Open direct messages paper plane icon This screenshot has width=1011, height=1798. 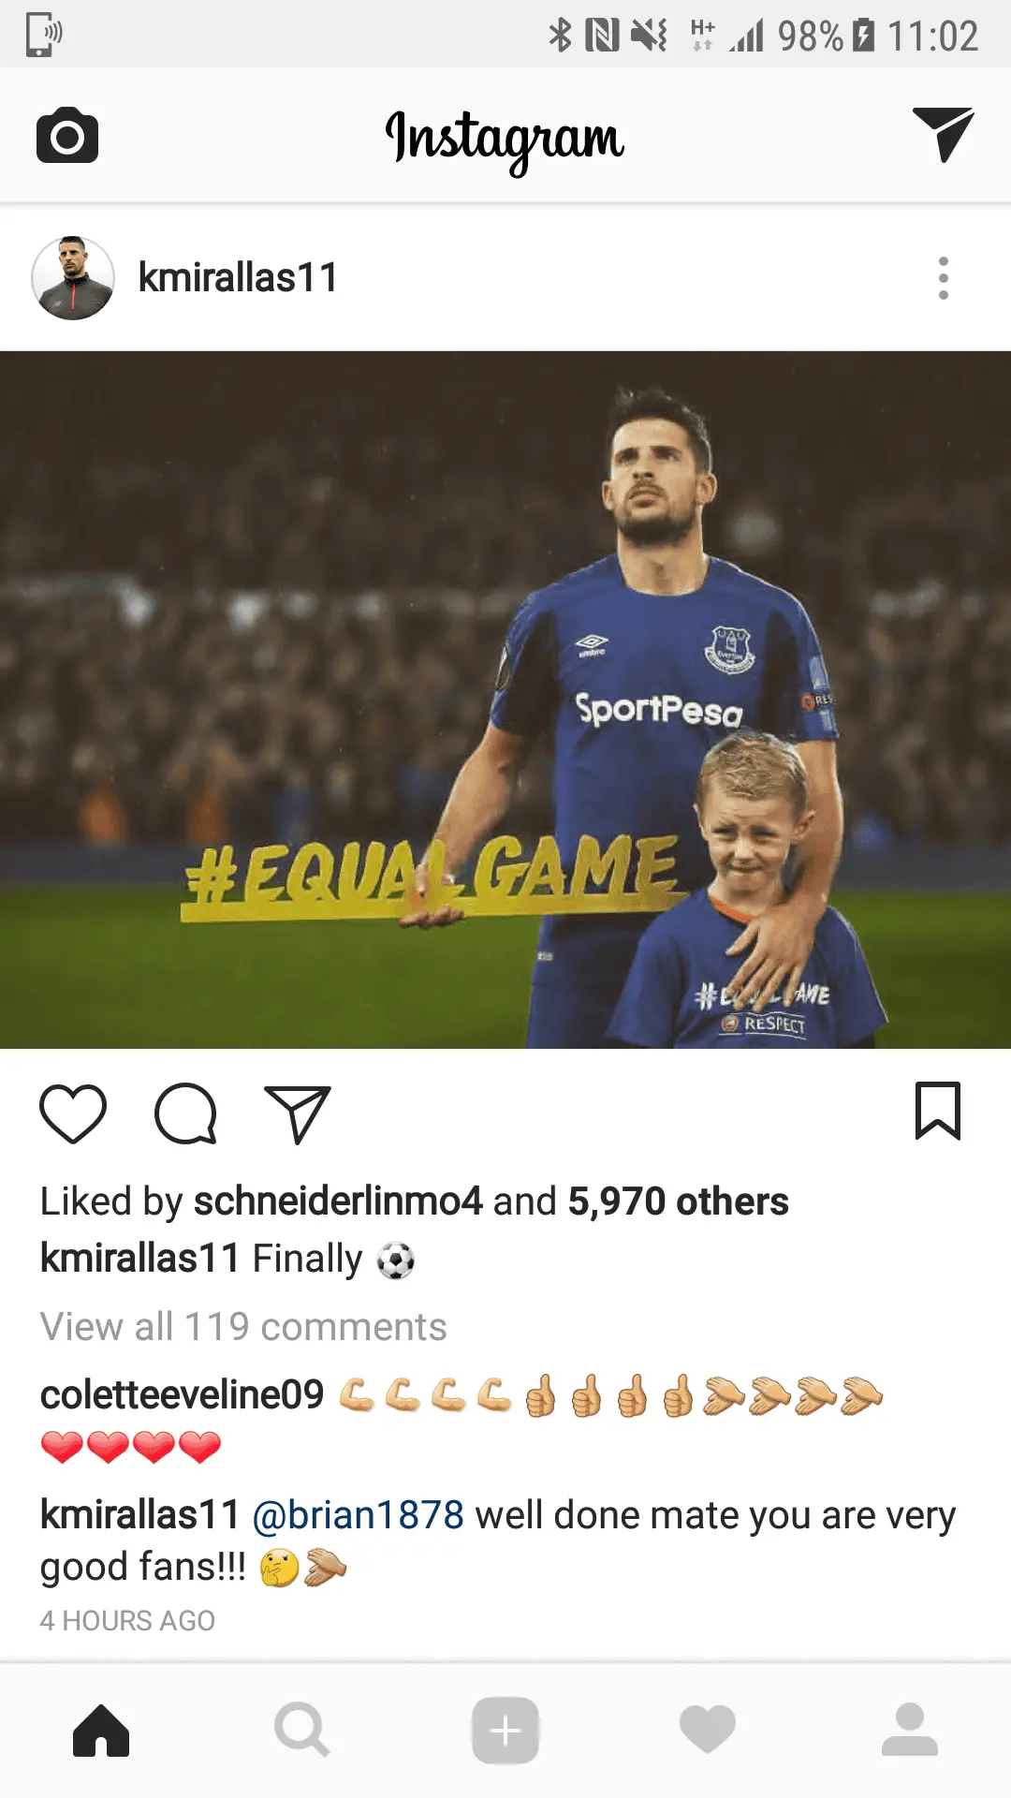point(943,135)
